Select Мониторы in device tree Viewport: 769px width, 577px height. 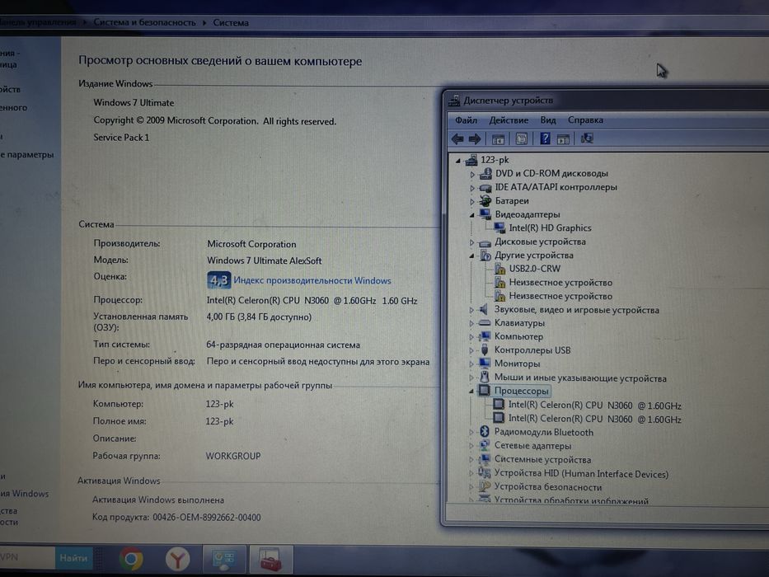pos(517,364)
